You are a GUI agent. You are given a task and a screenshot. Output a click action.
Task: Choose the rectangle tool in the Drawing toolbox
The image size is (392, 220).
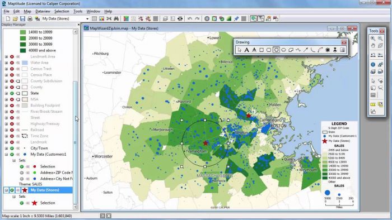tap(262, 50)
